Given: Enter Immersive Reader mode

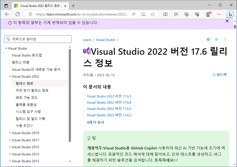Looking at the screenshot, I should click(143, 14).
